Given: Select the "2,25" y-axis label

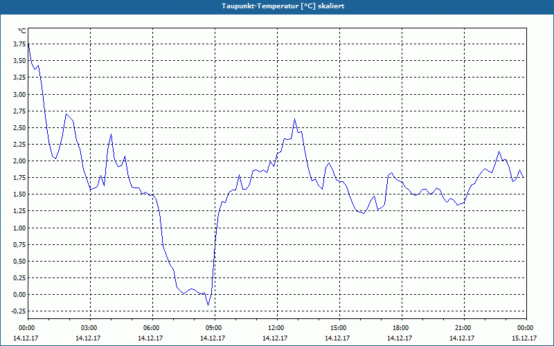Looking at the screenshot, I should [x=20, y=145].
